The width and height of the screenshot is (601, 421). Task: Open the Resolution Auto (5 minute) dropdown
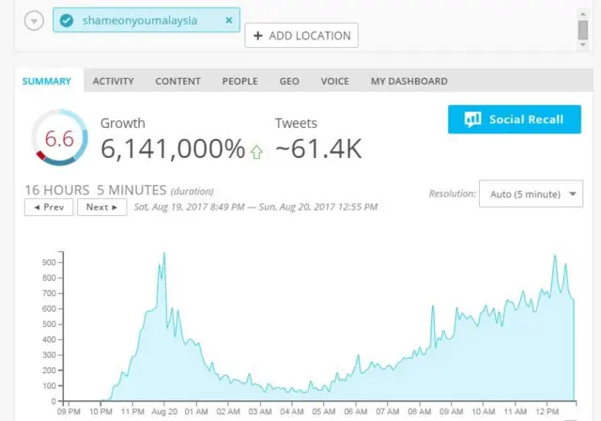(x=532, y=195)
